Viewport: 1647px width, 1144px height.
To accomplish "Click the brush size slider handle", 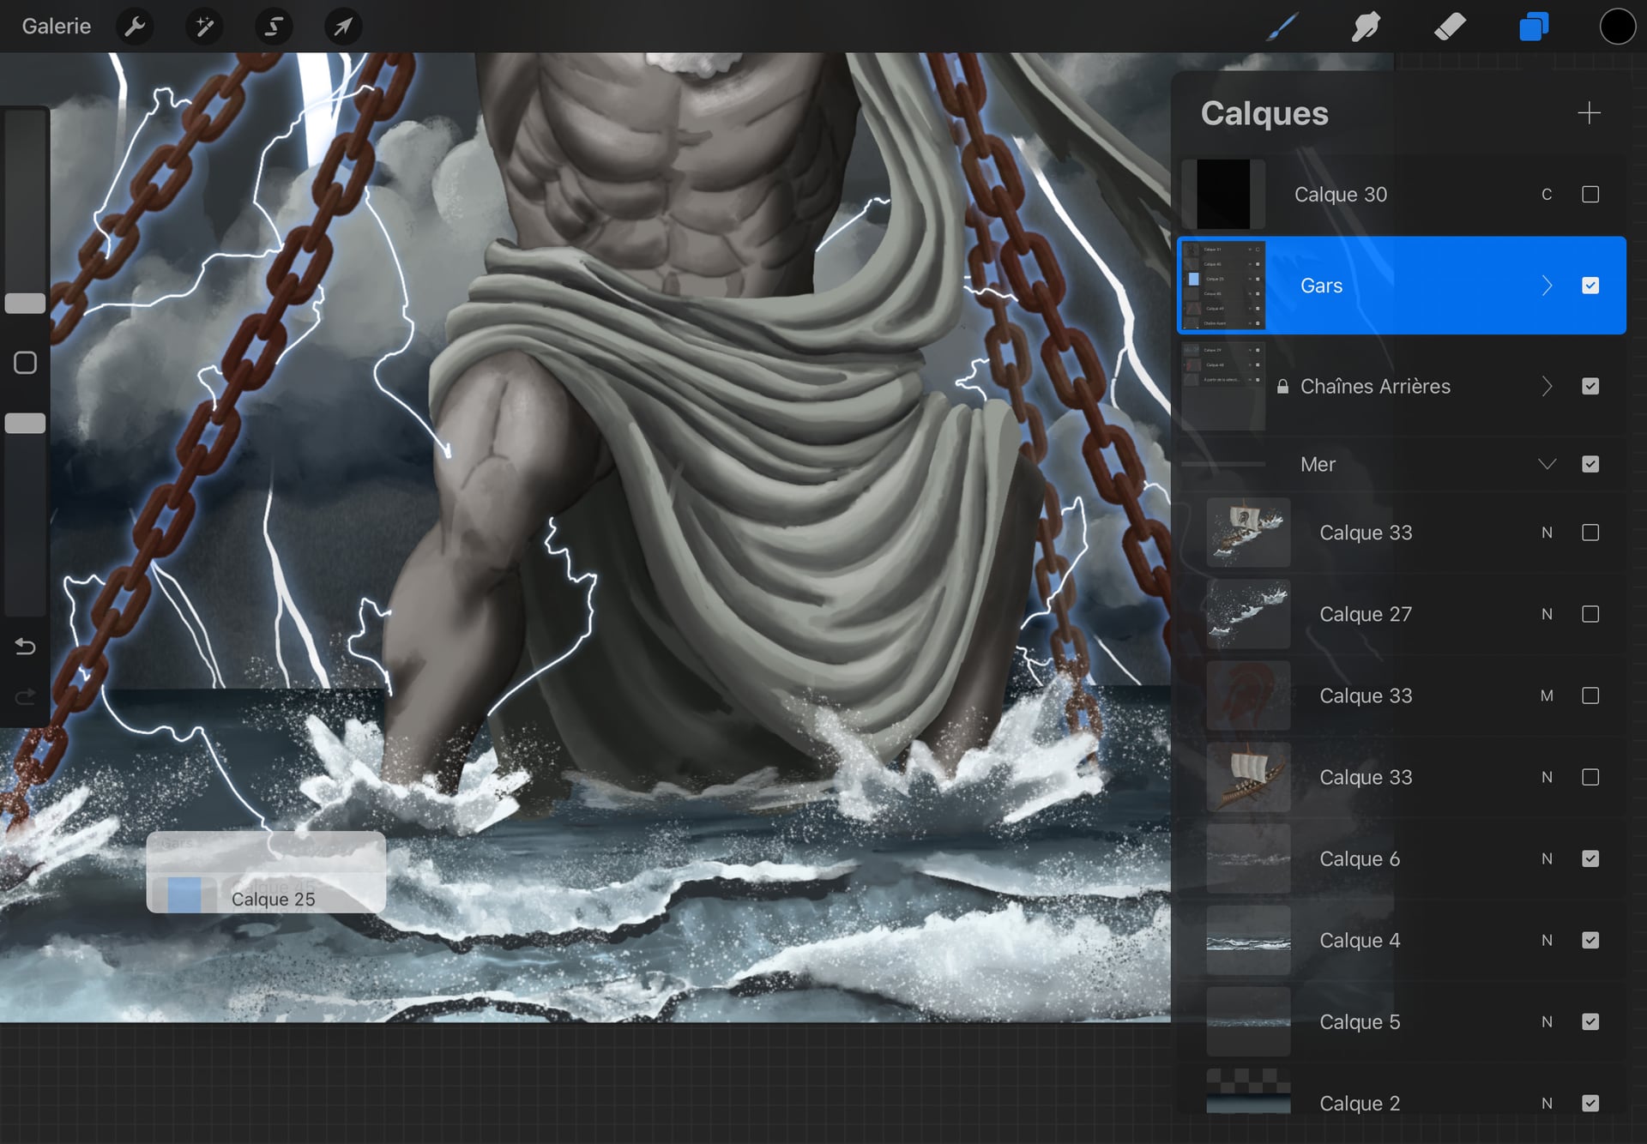I will coord(25,303).
